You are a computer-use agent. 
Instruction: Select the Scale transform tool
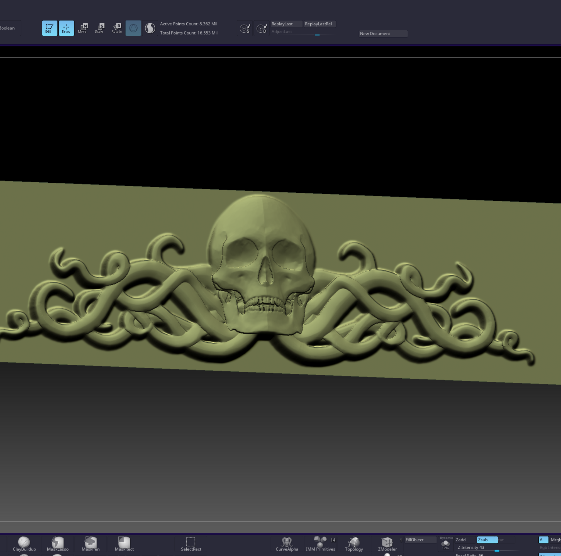pos(99,28)
